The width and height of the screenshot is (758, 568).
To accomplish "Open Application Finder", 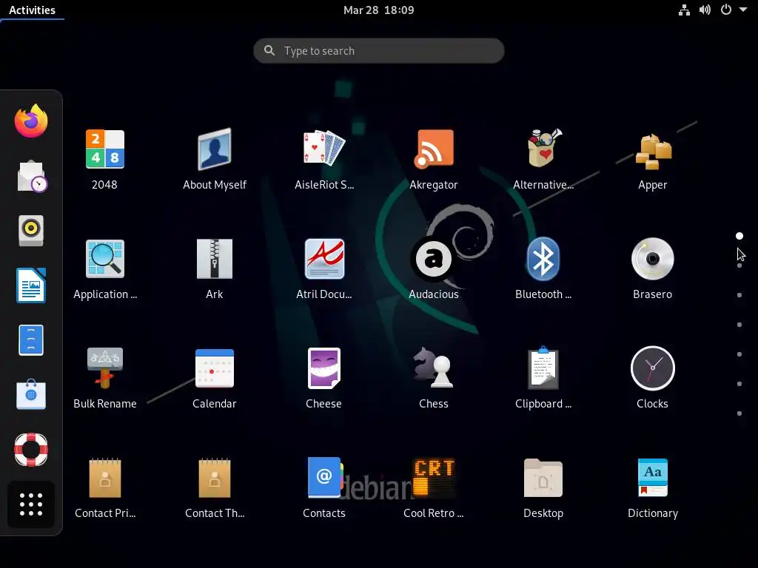I will point(105,259).
